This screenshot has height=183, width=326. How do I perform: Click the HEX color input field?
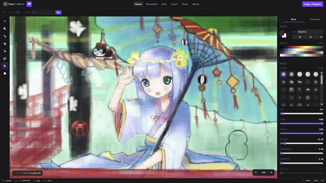click(x=310, y=32)
